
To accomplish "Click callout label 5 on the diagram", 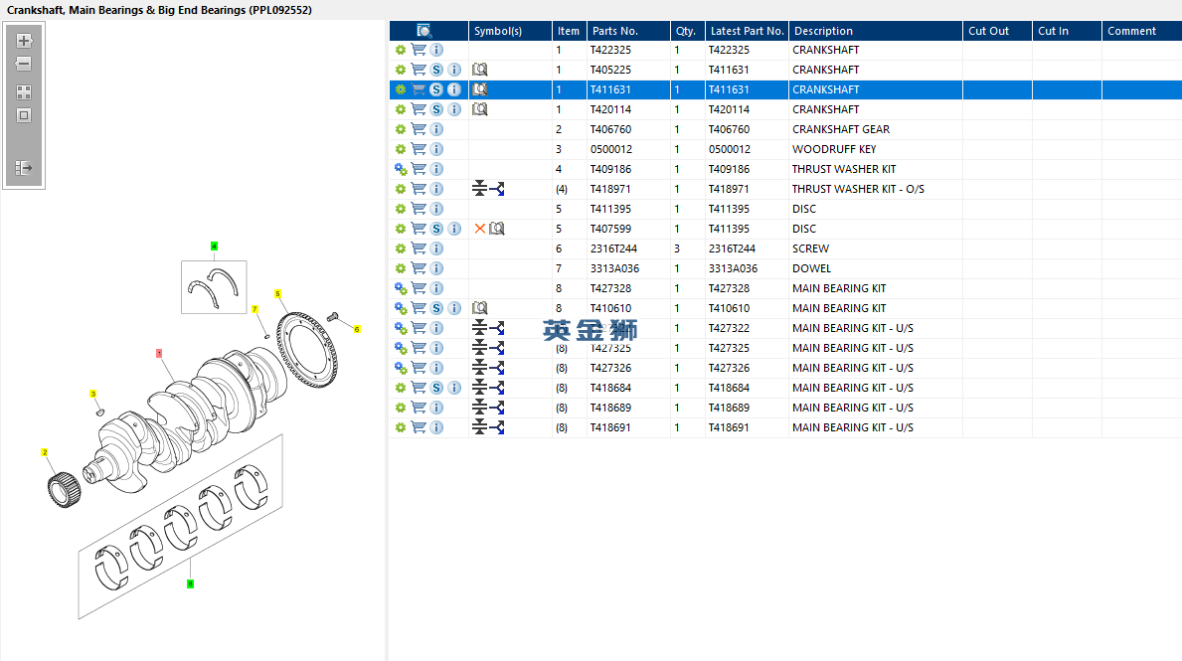I will point(277,293).
